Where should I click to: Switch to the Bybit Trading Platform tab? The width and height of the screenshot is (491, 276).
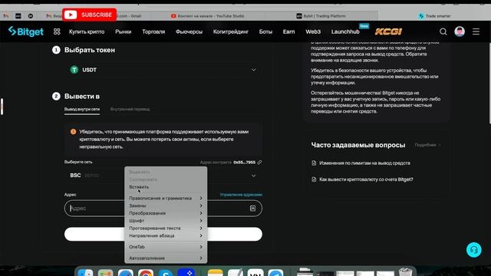click(x=321, y=16)
